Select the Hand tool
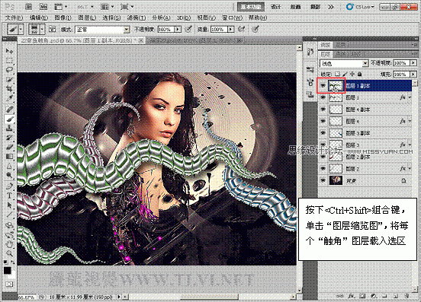This screenshot has width=421, height=302. [x=9, y=244]
